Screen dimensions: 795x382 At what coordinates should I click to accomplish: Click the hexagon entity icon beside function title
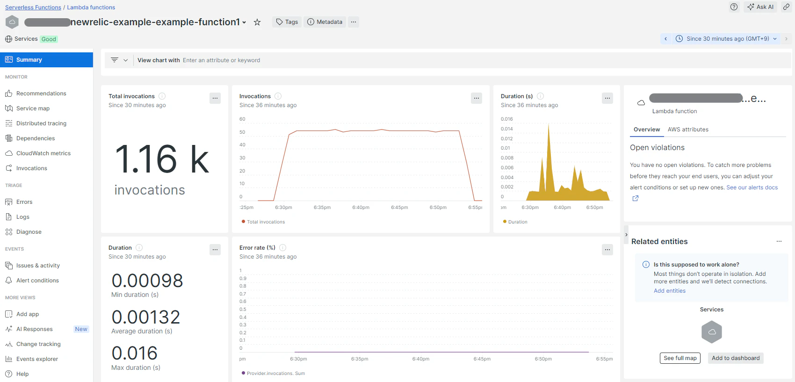click(12, 22)
